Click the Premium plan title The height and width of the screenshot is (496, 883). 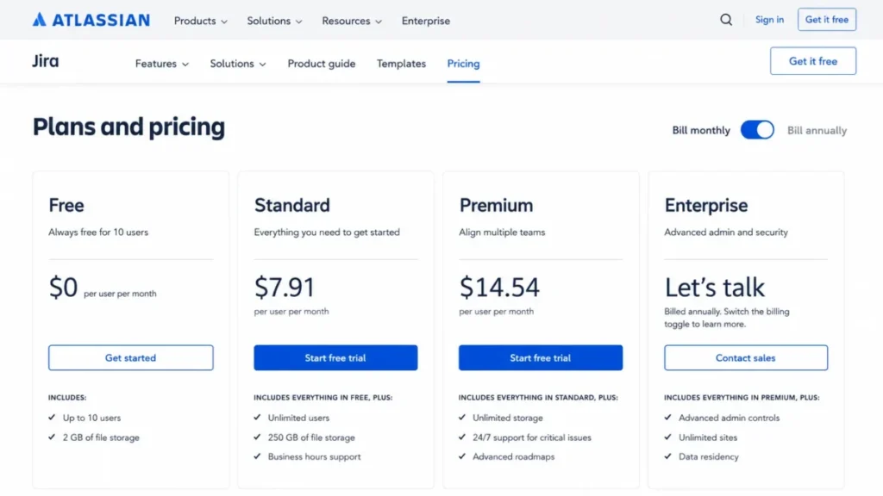coord(496,205)
